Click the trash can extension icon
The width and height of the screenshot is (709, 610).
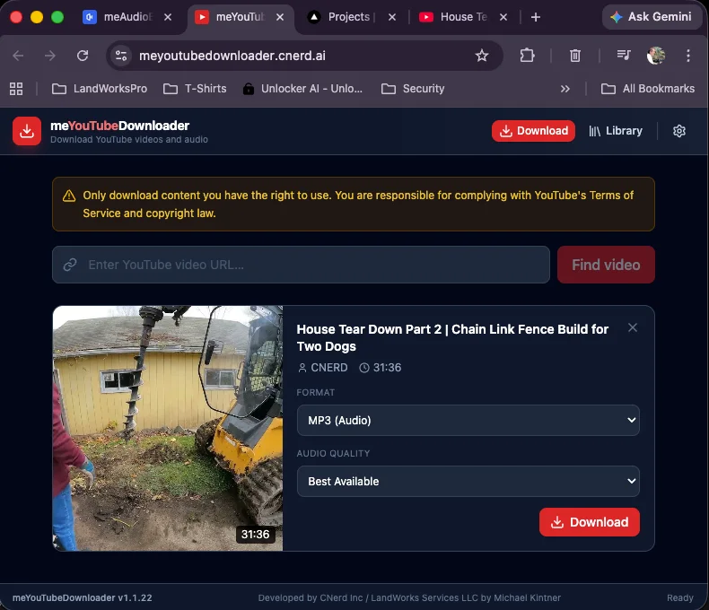tap(574, 56)
